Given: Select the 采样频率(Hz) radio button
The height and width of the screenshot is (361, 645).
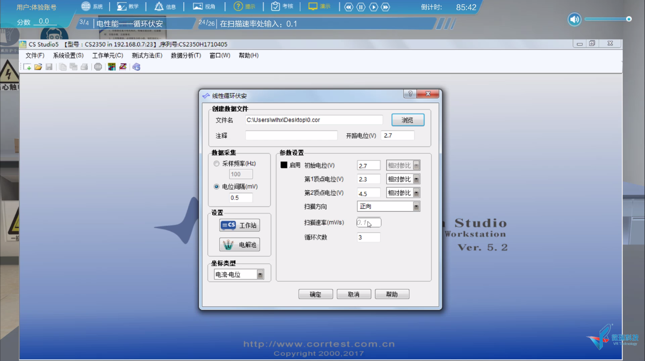Looking at the screenshot, I should [x=217, y=163].
